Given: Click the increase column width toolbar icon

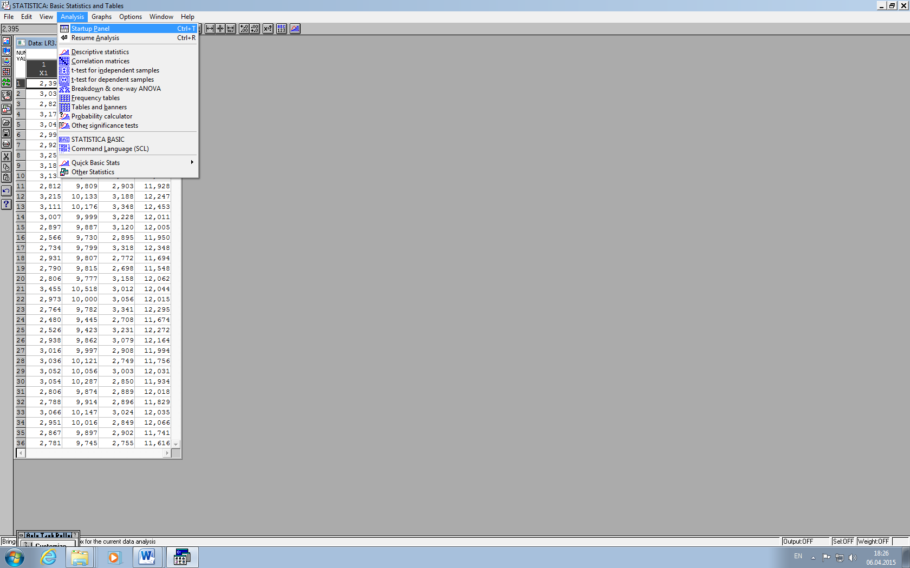Looking at the screenshot, I should coord(210,29).
